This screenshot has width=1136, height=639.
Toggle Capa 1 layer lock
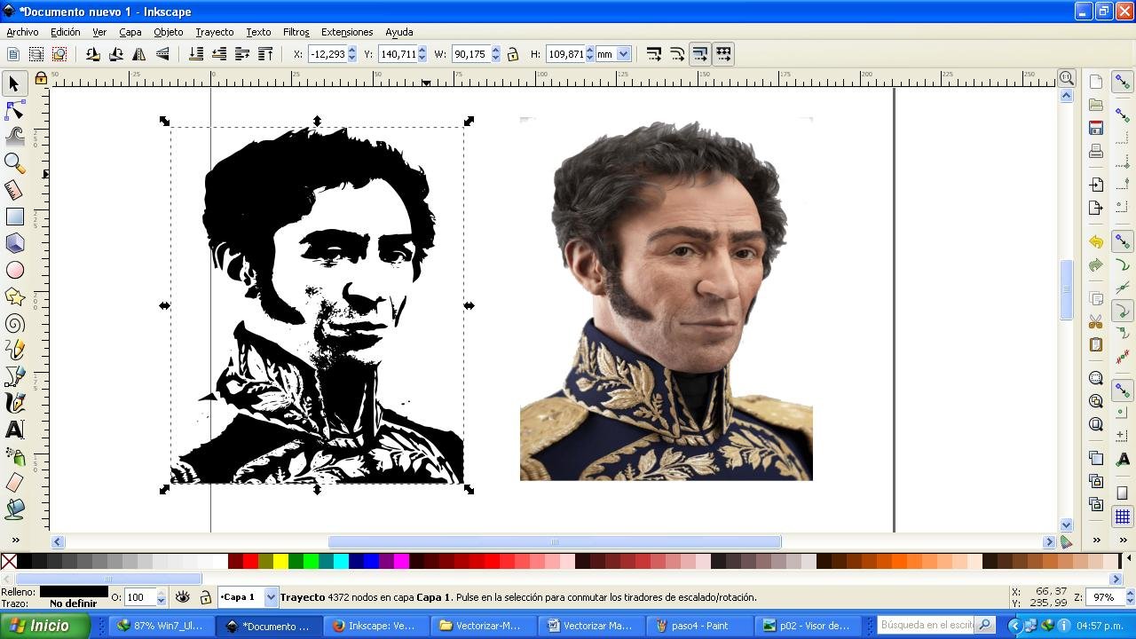pyautogui.click(x=205, y=597)
